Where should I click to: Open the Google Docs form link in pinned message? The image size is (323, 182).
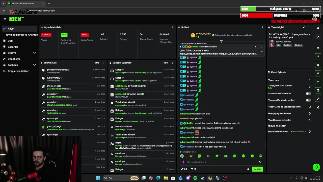[219, 54]
